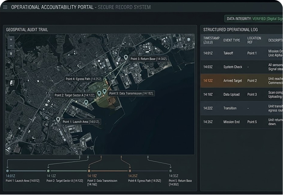The width and height of the screenshot is (283, 195).
Task: Click the Event Type column header
Action: [231, 40]
